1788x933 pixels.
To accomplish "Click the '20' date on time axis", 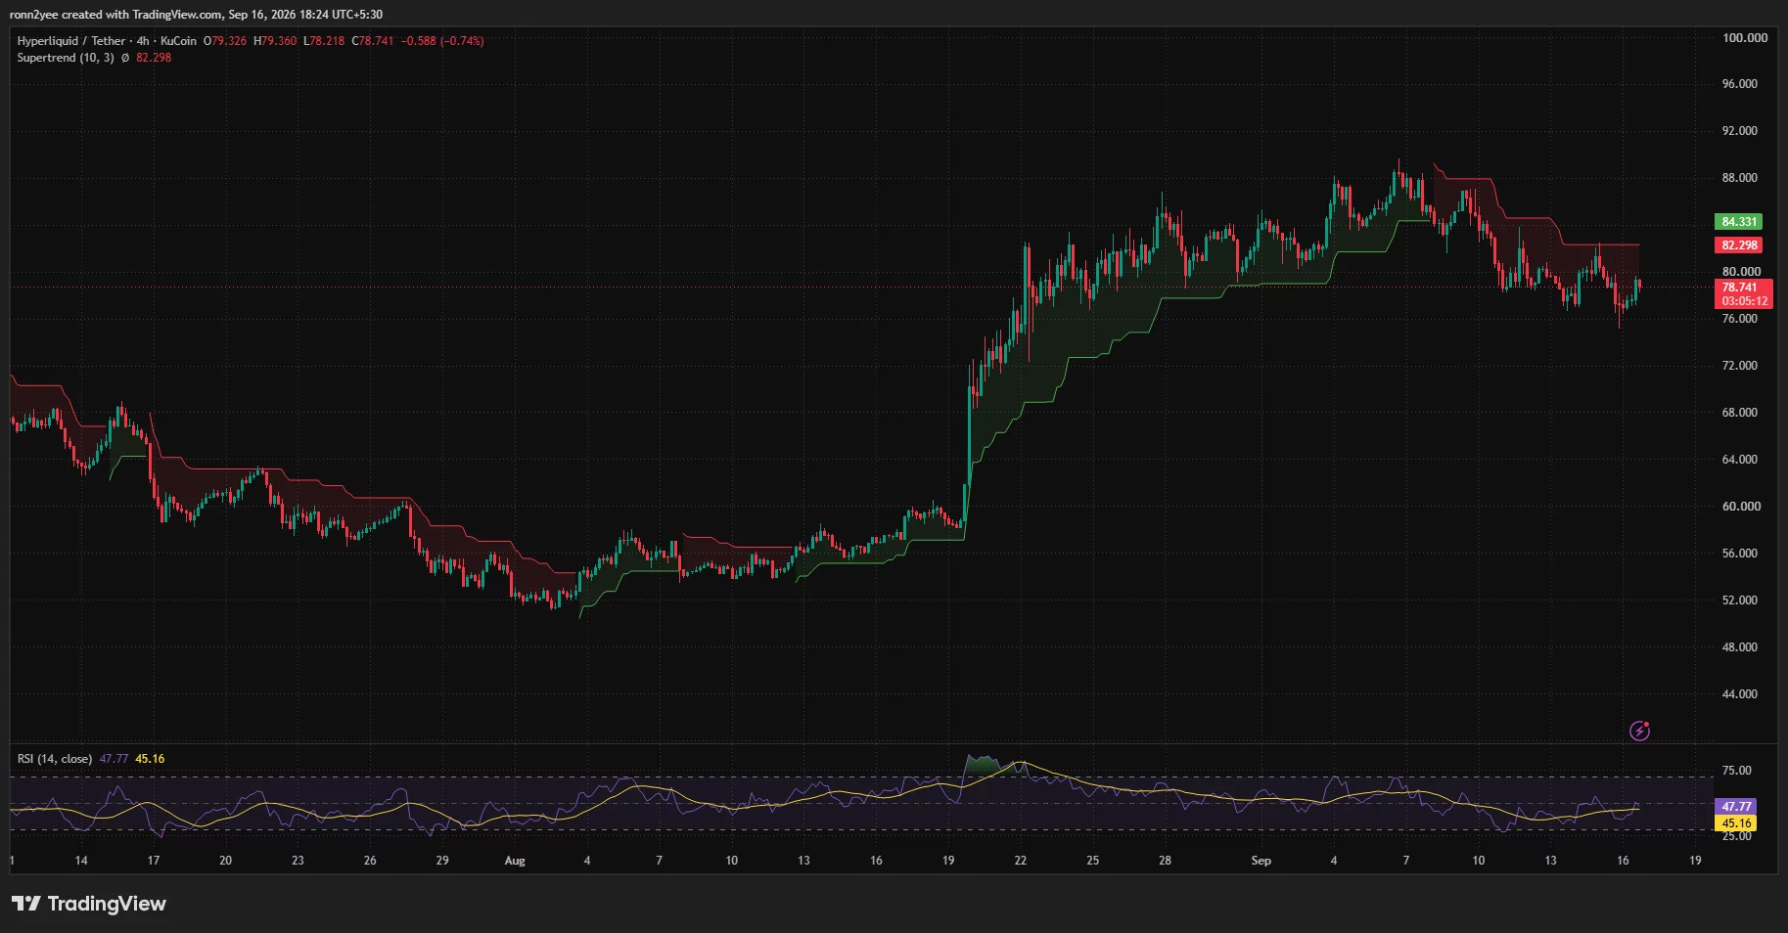I will pos(225,861).
